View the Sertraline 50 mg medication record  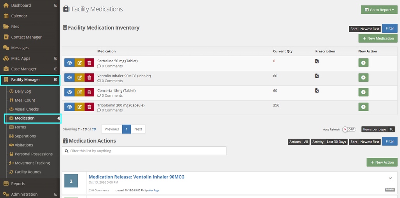click(70, 63)
